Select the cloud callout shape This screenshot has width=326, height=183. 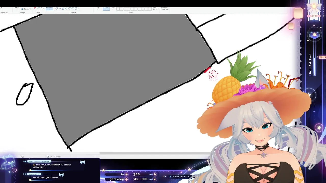pos(76,8)
